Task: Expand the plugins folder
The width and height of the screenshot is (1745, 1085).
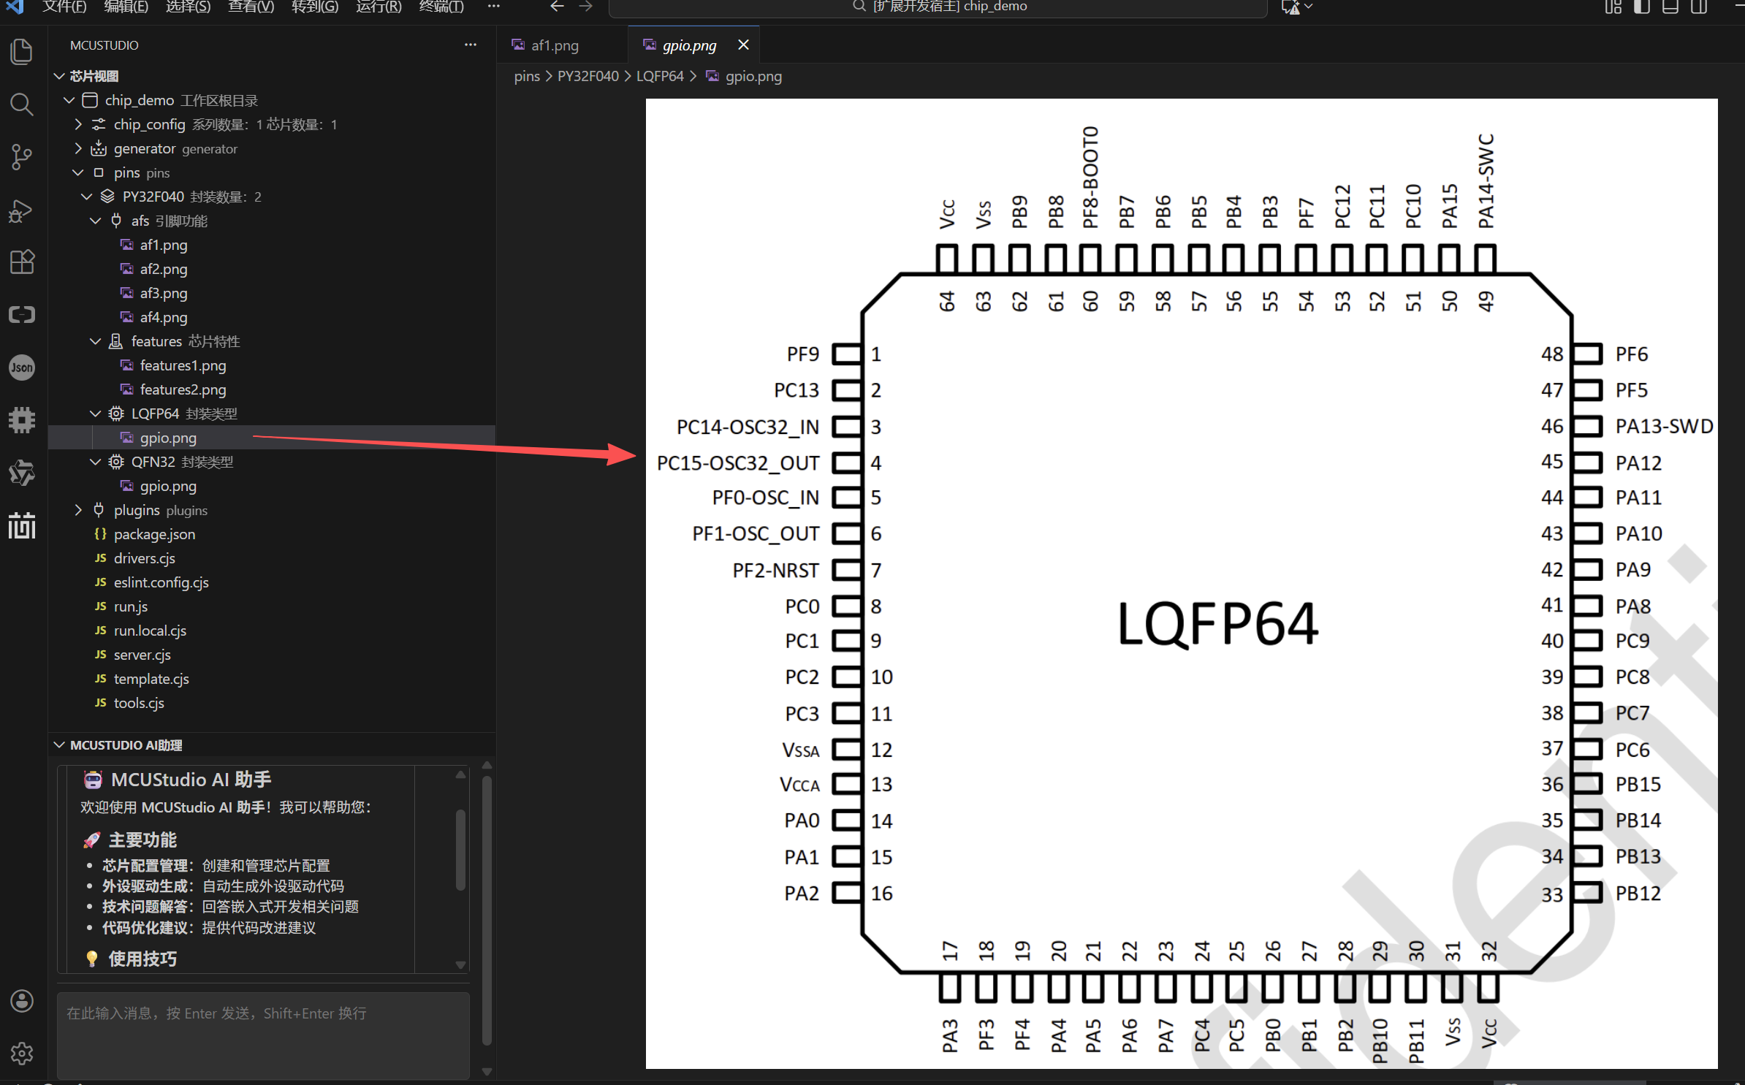Action: coord(78,510)
